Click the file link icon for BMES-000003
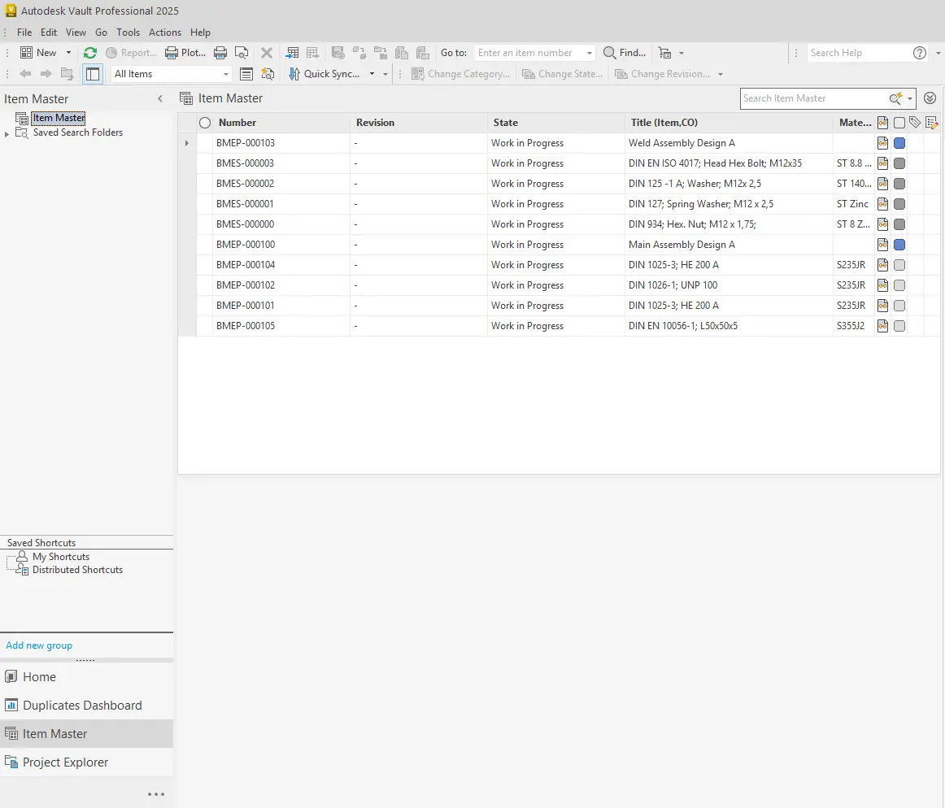 pos(883,163)
